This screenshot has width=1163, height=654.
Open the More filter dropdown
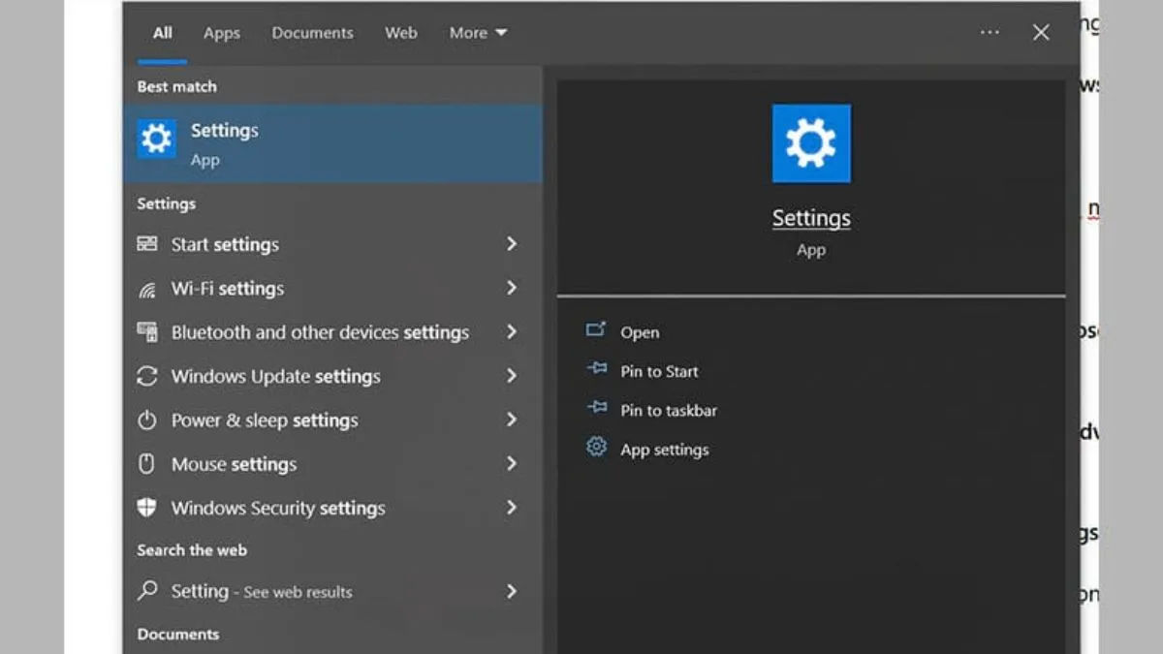click(477, 32)
